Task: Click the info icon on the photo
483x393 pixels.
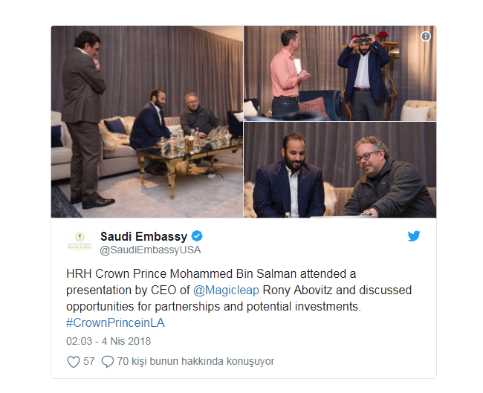Action: [x=426, y=36]
